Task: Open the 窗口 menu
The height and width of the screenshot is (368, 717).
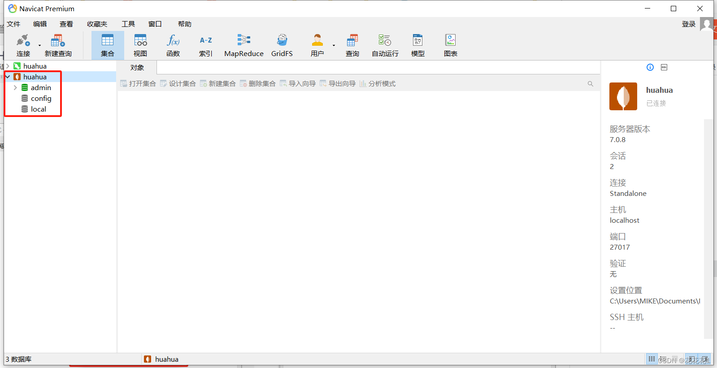Action: click(155, 24)
